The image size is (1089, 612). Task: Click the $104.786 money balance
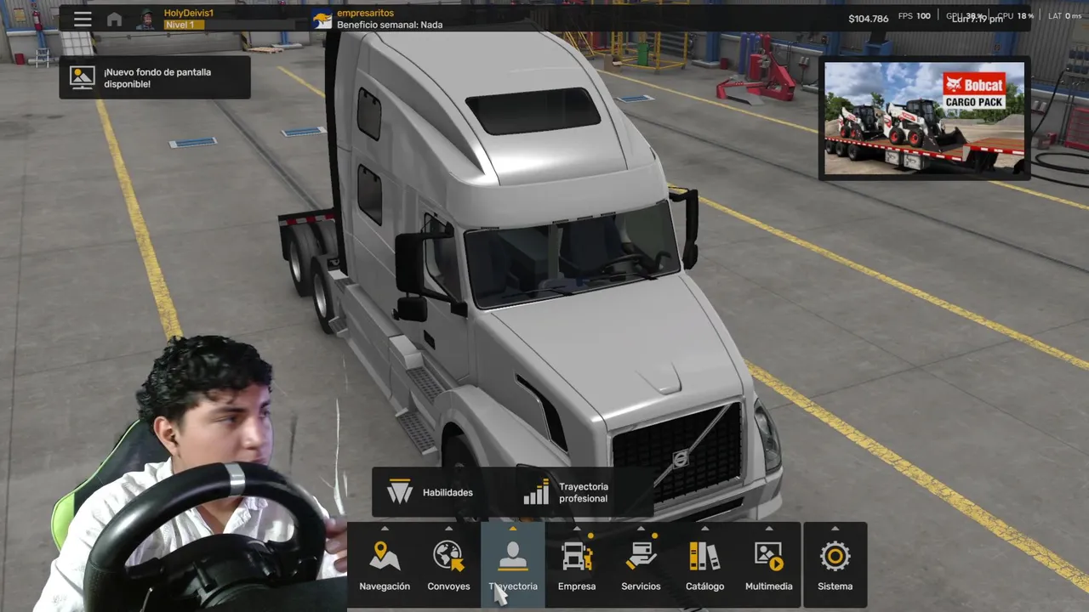tap(868, 18)
